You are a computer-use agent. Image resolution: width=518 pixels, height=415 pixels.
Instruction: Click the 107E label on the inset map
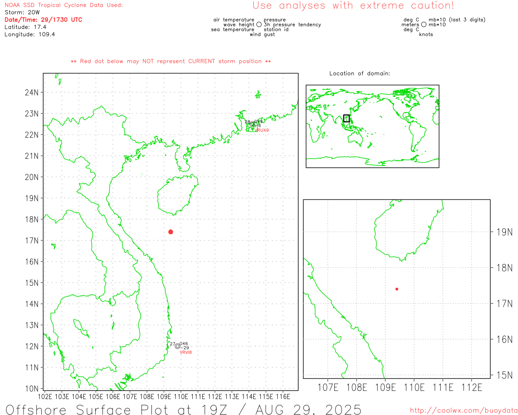(328, 387)
